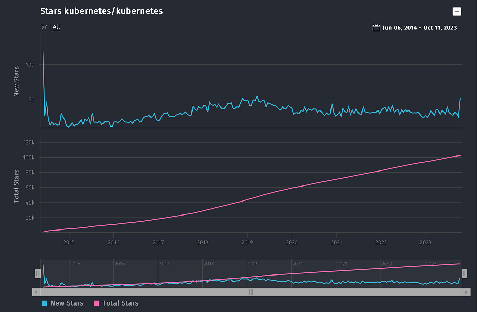Viewport: 477px width, 312px height.
Task: Toggle the New Stars legend series
Action: [x=62, y=303]
